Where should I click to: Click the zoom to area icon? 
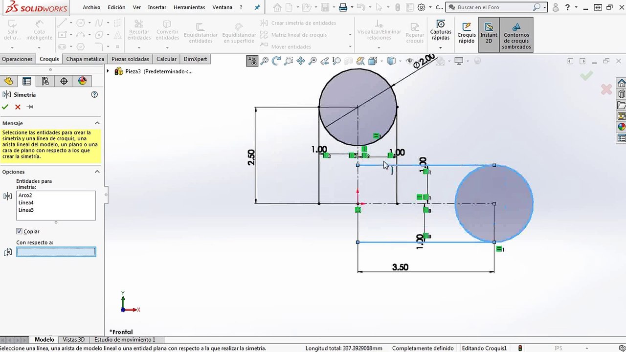[x=289, y=61]
